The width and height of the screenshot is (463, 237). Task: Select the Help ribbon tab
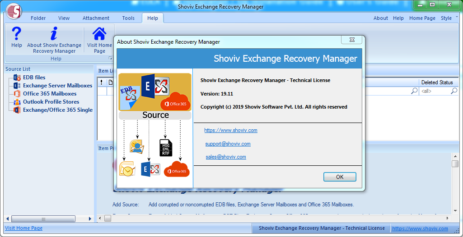click(153, 18)
